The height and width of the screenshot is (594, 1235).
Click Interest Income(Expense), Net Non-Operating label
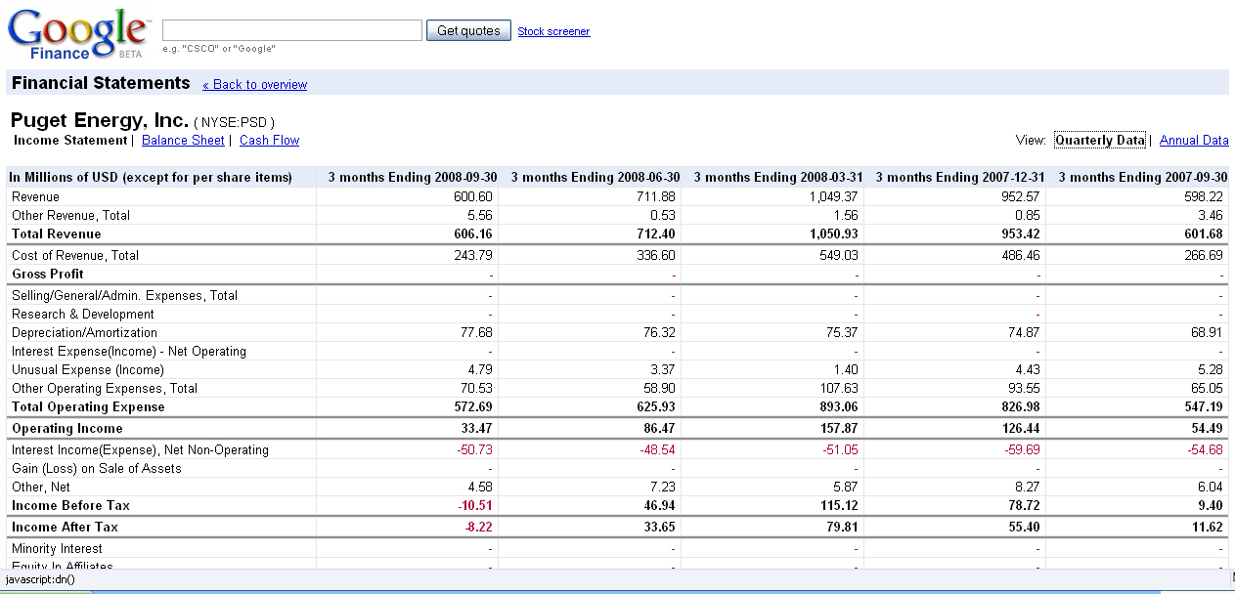tap(140, 449)
